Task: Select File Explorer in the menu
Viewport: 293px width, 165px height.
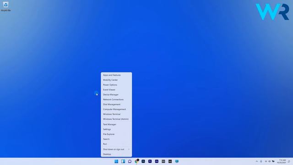Action: (x=116, y=134)
